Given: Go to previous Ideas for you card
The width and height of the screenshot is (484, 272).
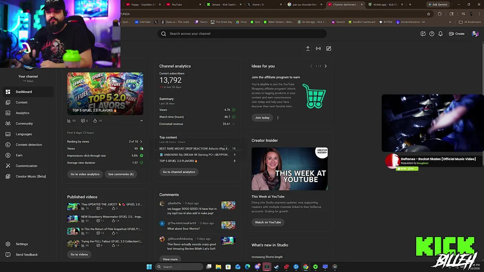Looking at the screenshot, I should [x=311, y=66].
